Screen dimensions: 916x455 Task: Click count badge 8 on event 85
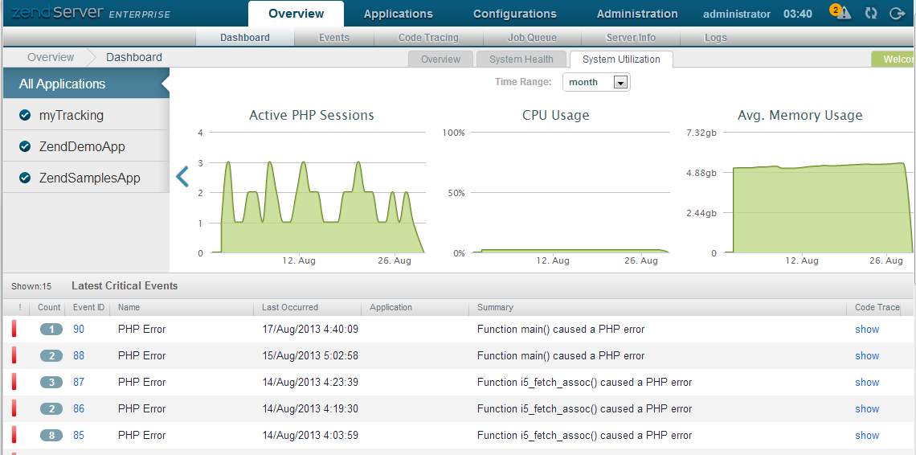(51, 435)
